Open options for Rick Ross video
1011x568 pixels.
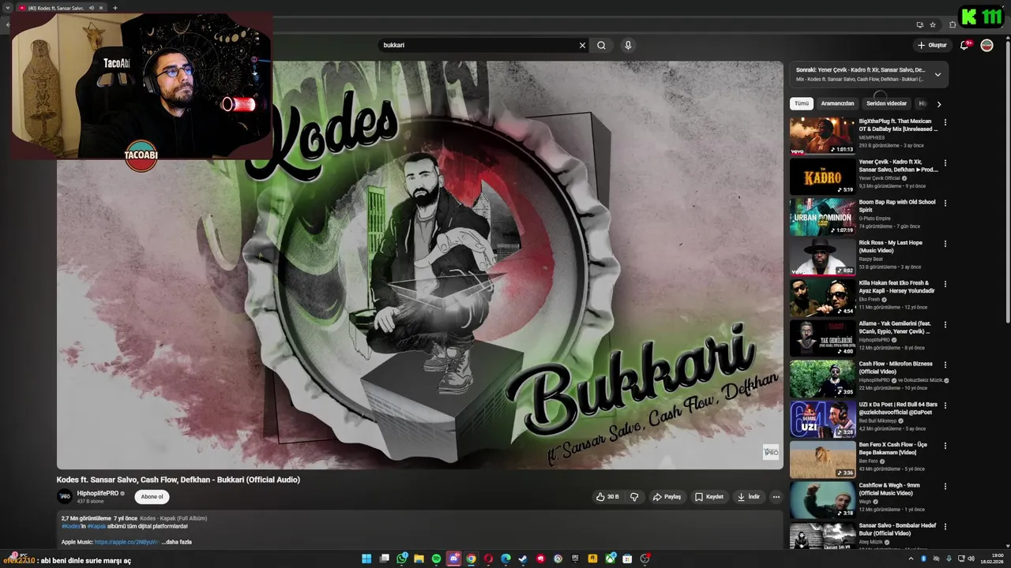point(945,244)
